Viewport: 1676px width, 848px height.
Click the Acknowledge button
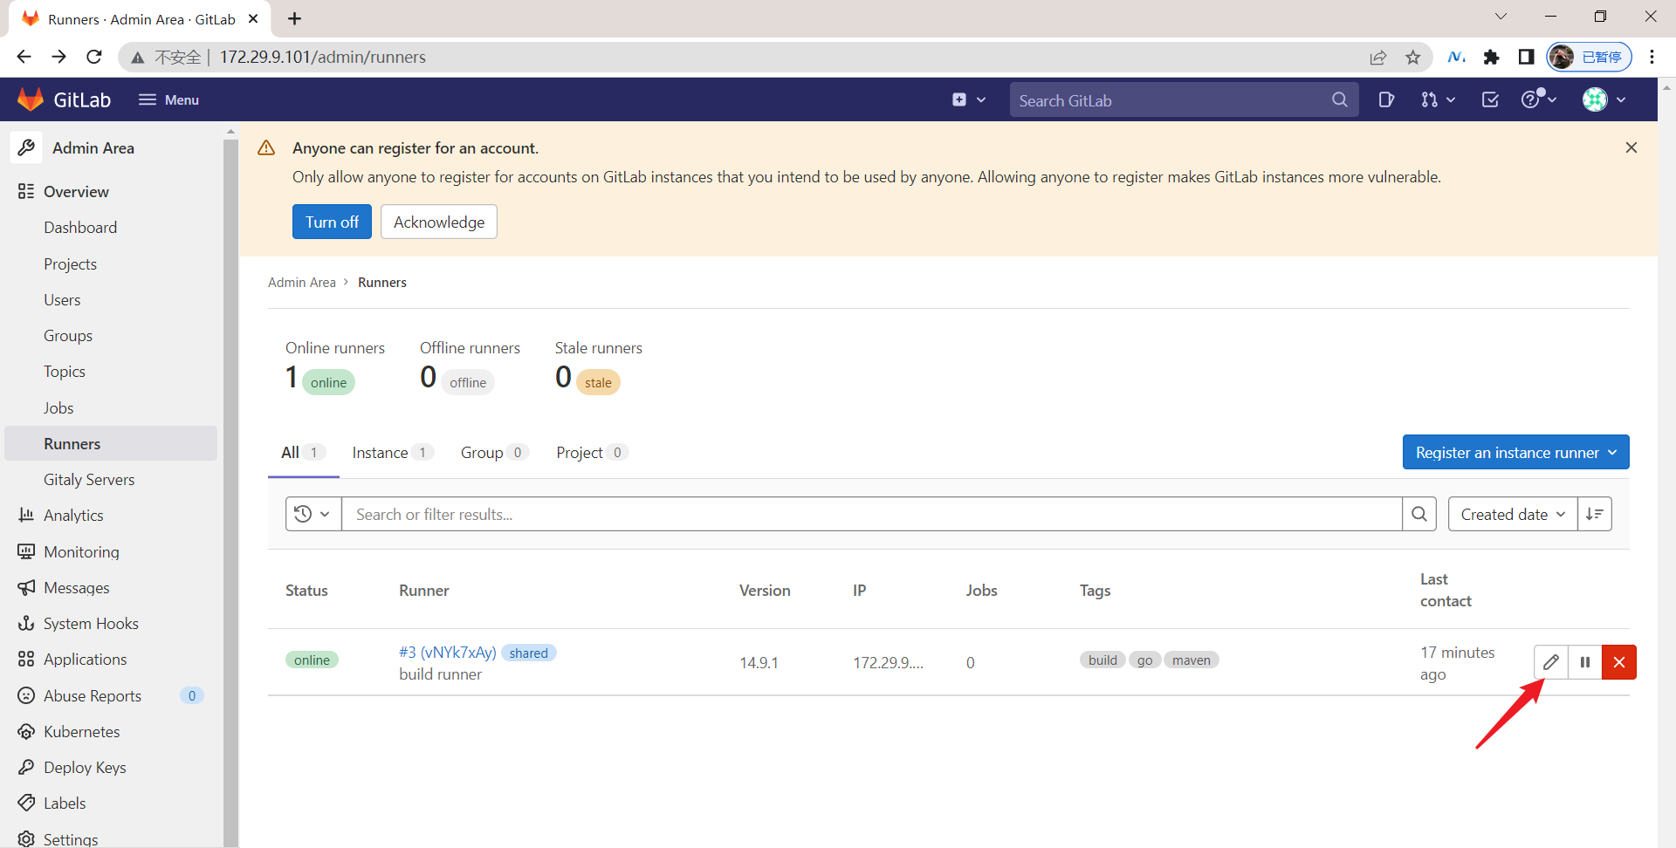(439, 222)
